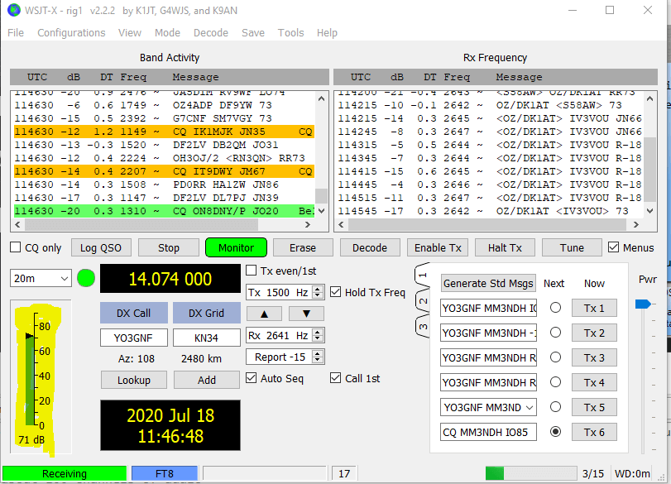Open the Configurations menu
Image resolution: width=671 pixels, height=484 pixels.
(x=71, y=33)
